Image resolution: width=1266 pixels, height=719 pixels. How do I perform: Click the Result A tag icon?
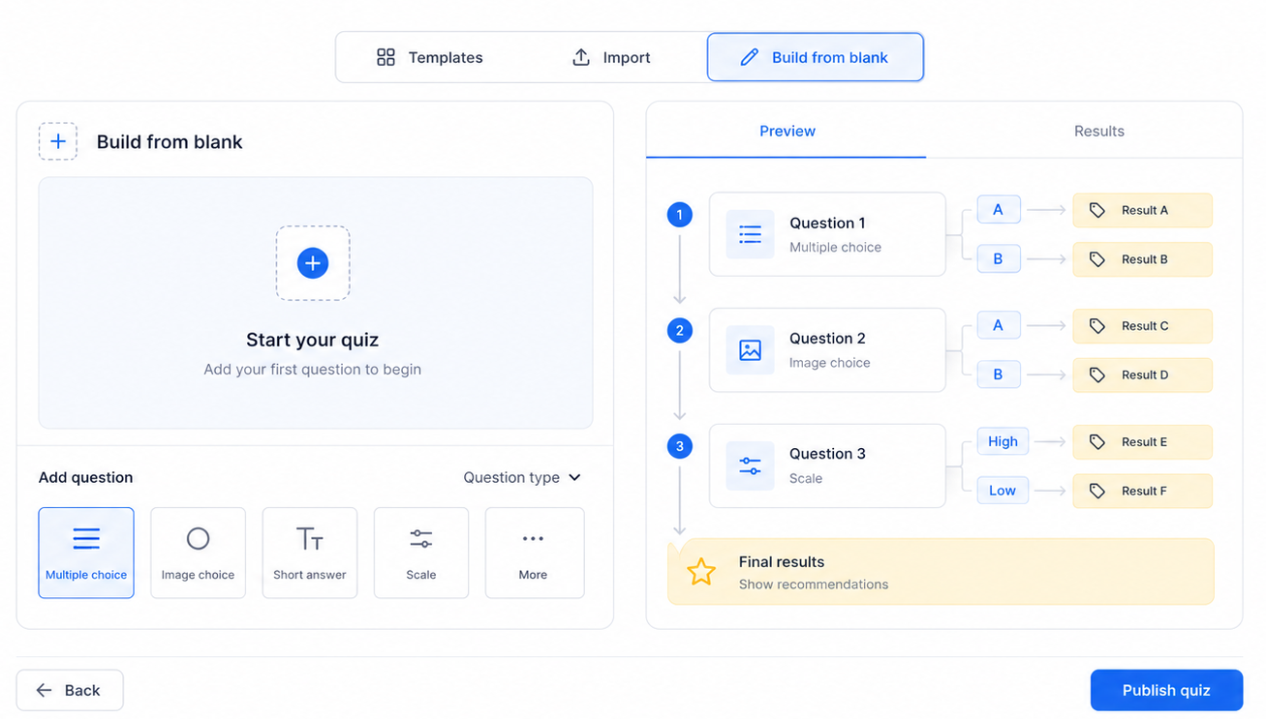click(x=1096, y=210)
